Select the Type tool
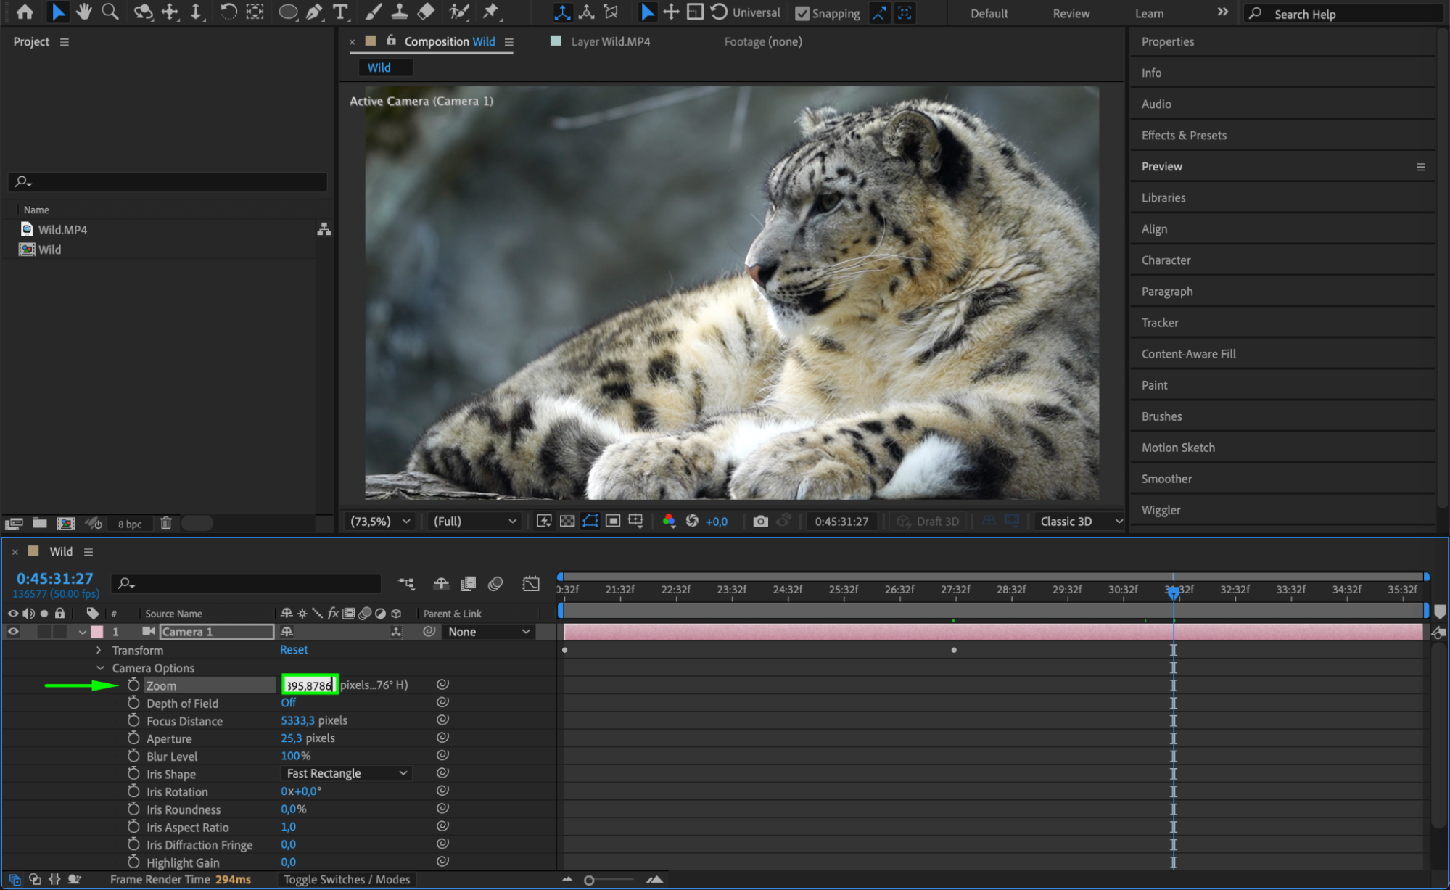The height and width of the screenshot is (890, 1450). [x=339, y=12]
